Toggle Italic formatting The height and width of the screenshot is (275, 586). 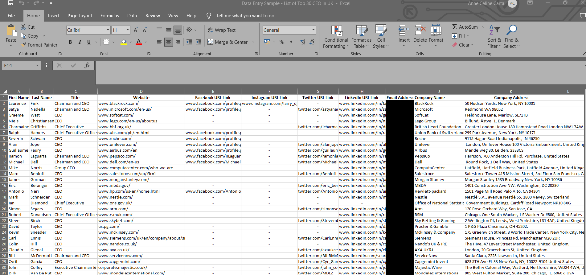click(x=80, y=42)
